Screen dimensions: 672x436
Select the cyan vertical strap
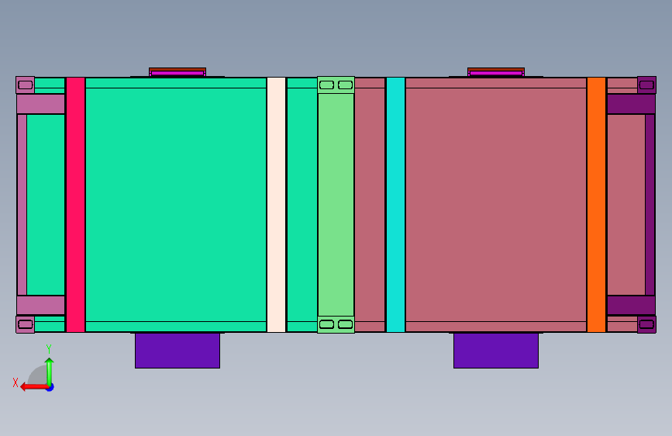coord(395,205)
